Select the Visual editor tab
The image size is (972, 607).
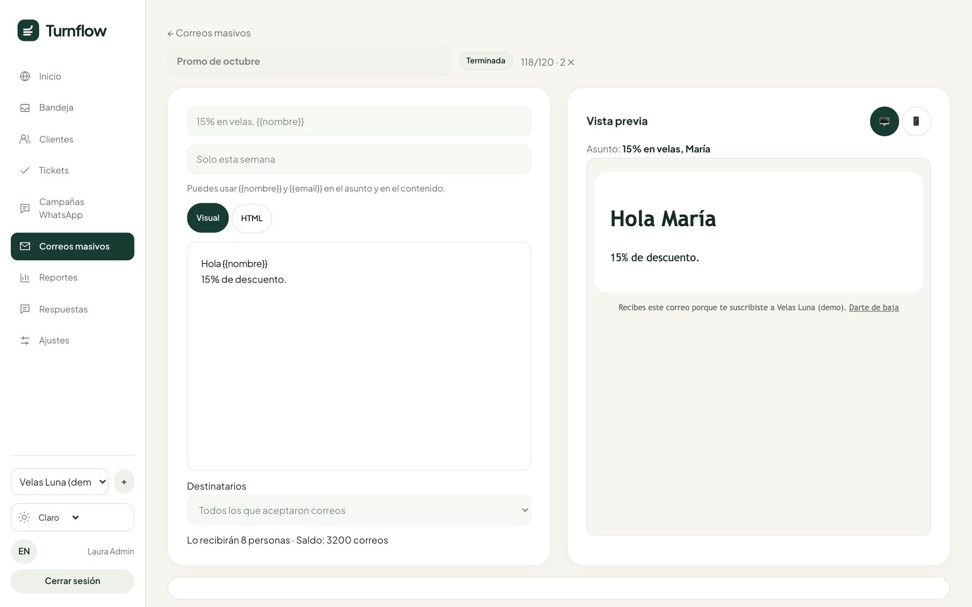(208, 218)
